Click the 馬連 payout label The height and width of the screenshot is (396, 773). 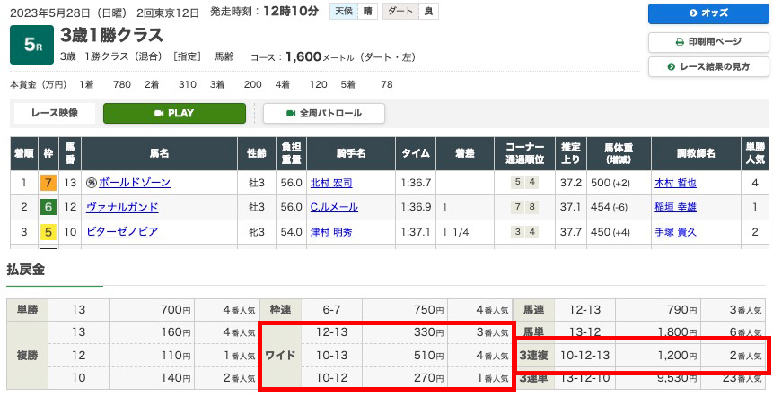(x=533, y=310)
